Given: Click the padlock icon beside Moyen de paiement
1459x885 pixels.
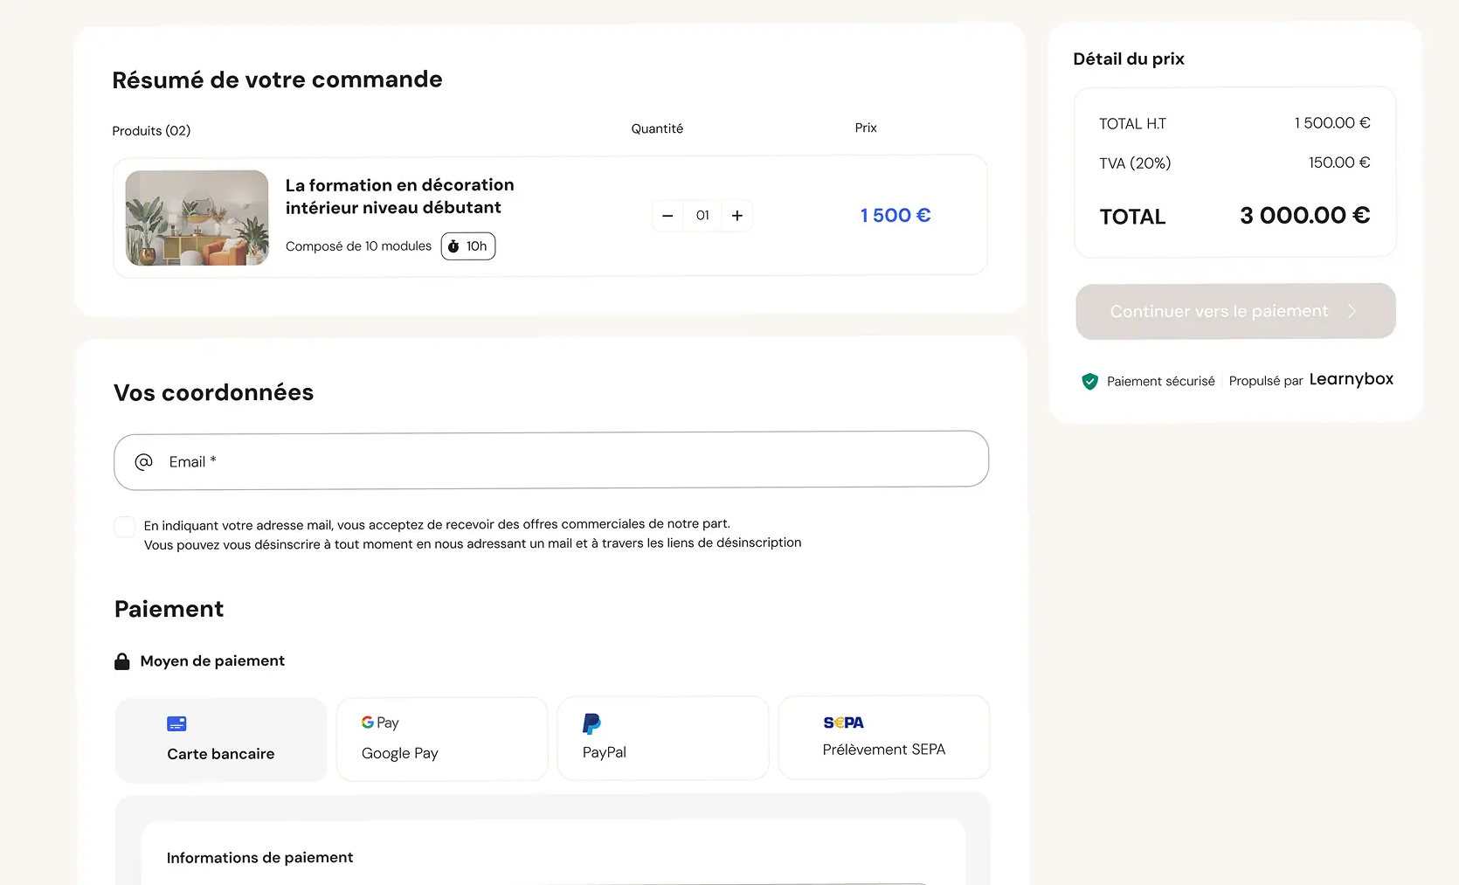Looking at the screenshot, I should 122,661.
